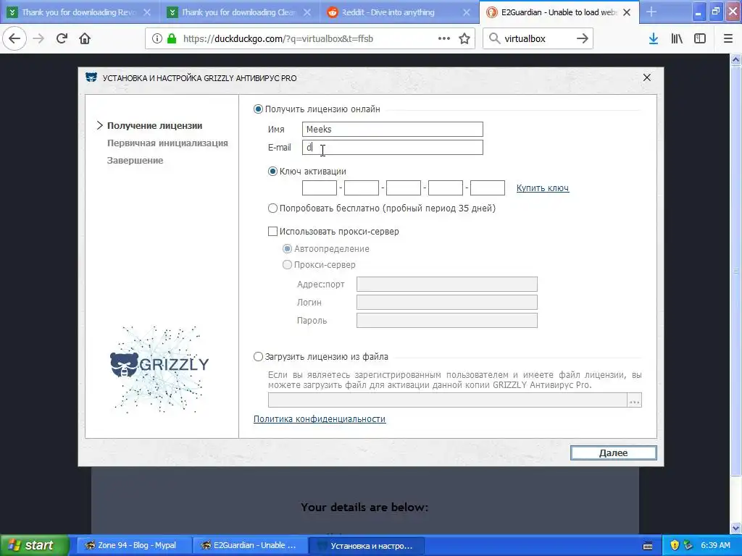742x556 pixels.
Task: Click the green padlock security icon
Action: coord(172,39)
